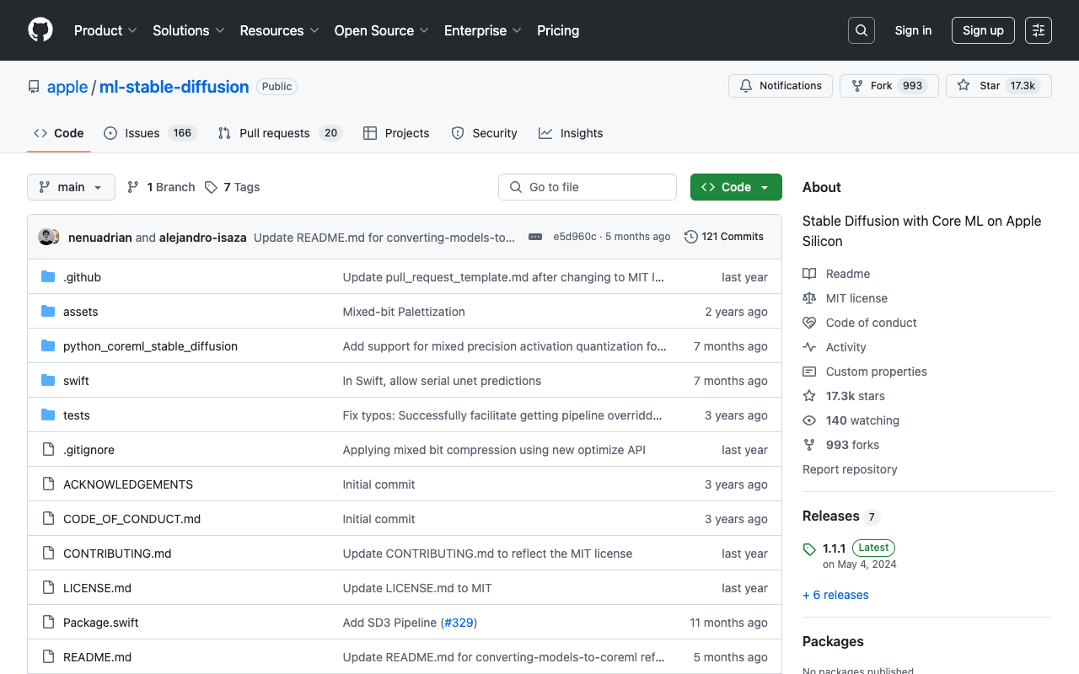Screen dimensions: 1079x674
Task: Open the Insights tab
Action: tap(571, 133)
